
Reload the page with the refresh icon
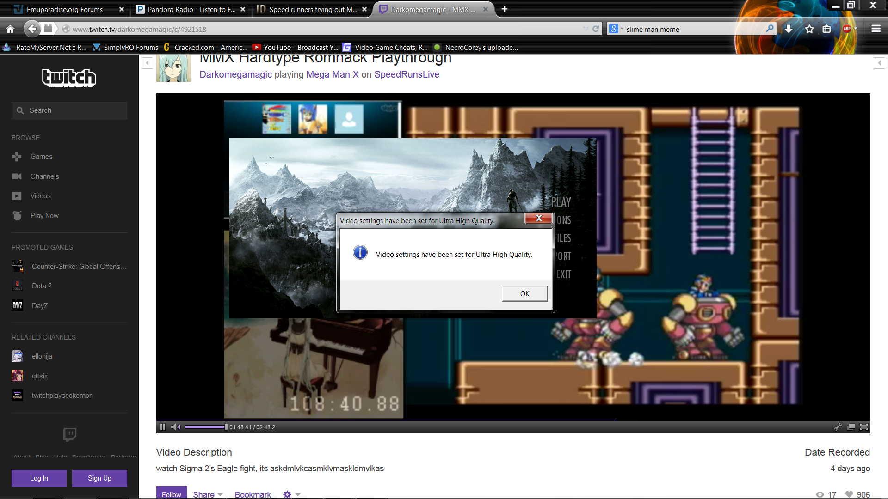[x=596, y=29]
